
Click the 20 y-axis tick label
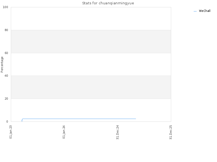click(x=6, y=99)
